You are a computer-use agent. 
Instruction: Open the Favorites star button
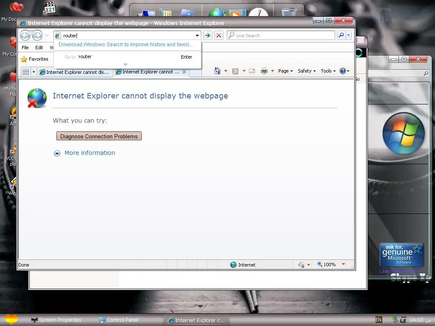point(35,59)
